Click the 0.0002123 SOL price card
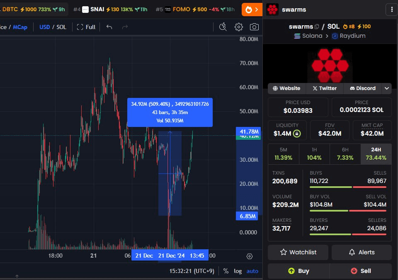Image resolution: width=398 pixels, height=280 pixels. [x=362, y=107]
